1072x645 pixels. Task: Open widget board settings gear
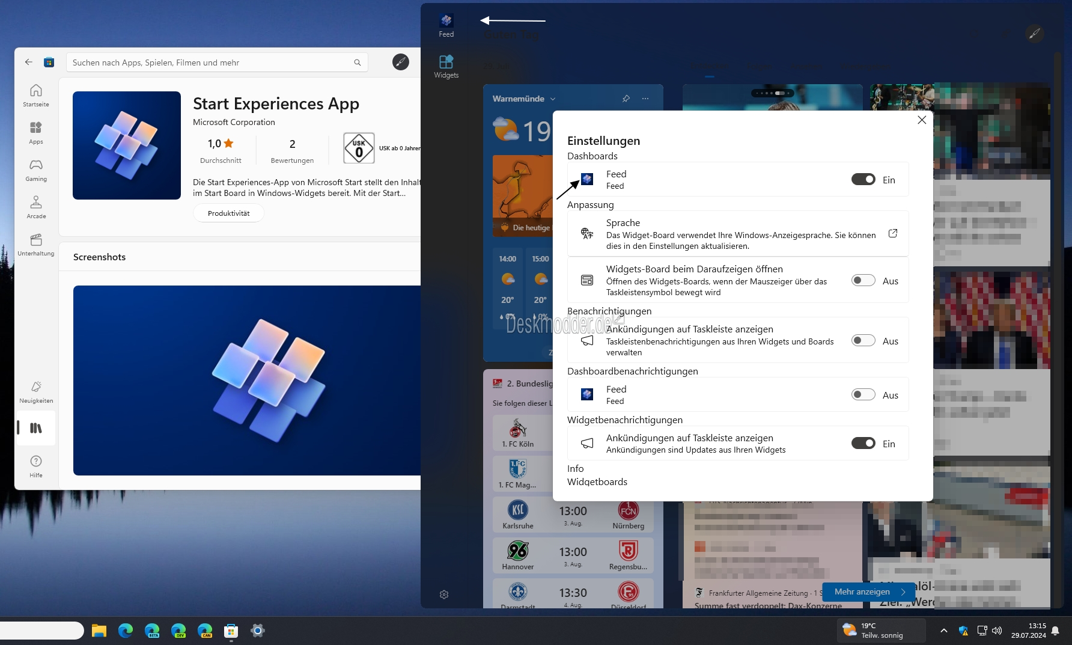[x=444, y=595]
